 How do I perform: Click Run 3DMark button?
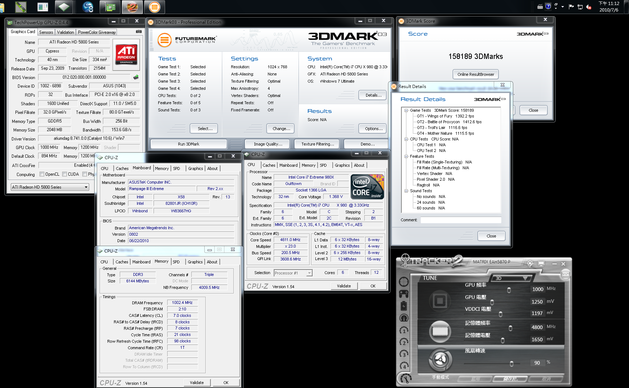pos(188,144)
